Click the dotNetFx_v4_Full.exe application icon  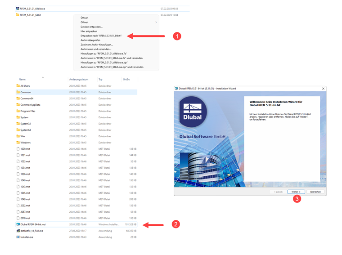pos(18,231)
